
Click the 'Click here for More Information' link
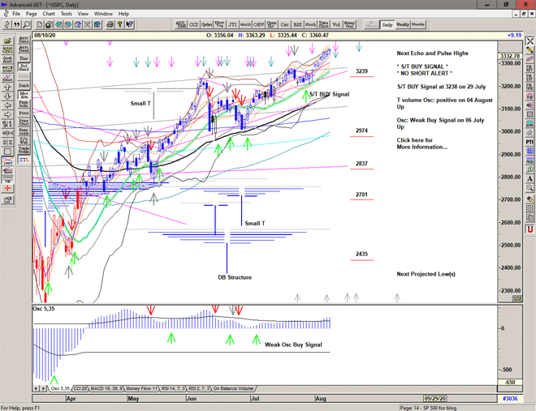(x=421, y=143)
